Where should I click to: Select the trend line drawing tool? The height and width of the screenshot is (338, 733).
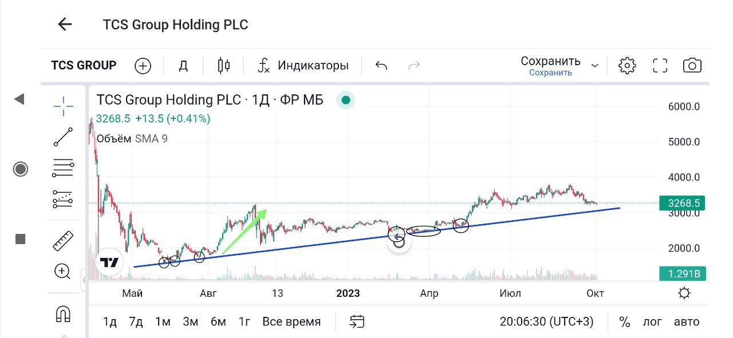(x=63, y=137)
